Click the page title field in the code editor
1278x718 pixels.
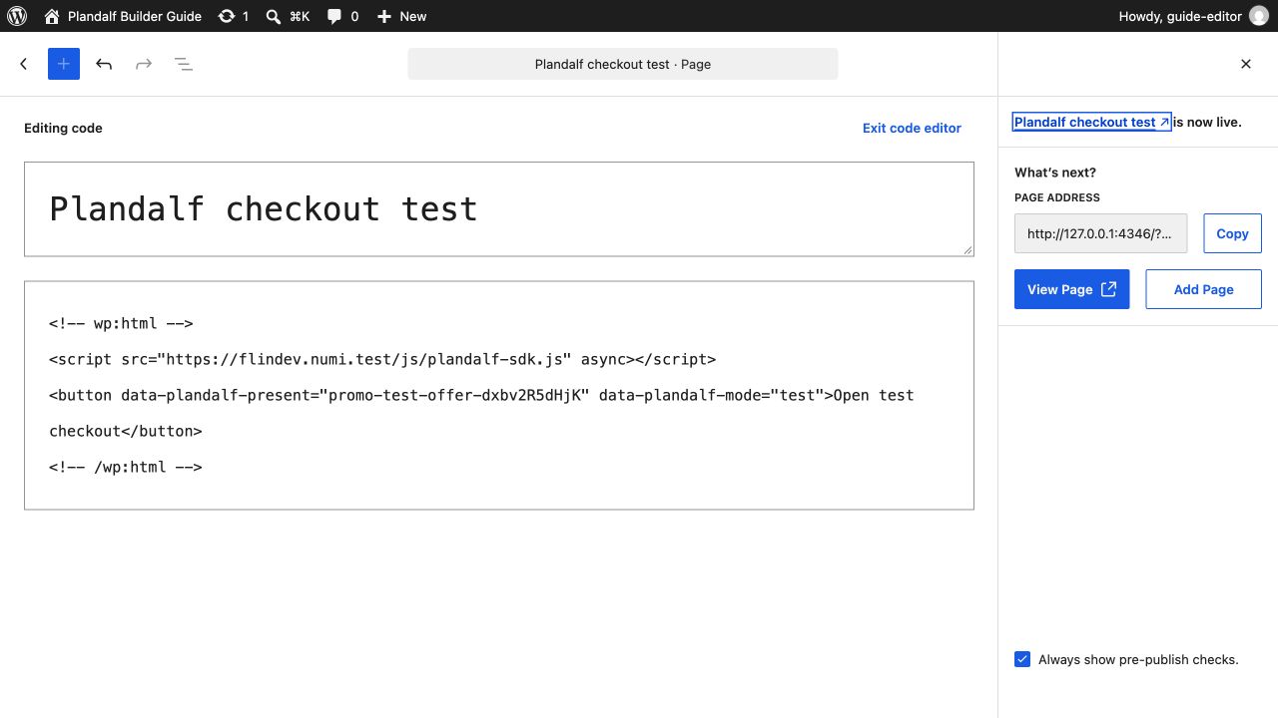[499, 209]
